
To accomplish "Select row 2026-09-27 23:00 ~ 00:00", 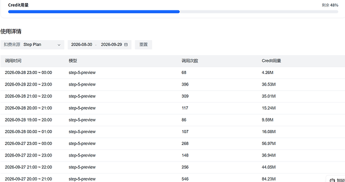I will click(172, 143).
